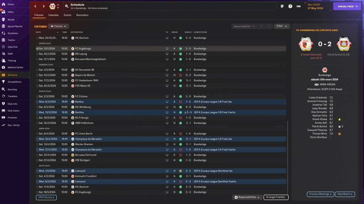
Task: Go forward with the right navigation arrow
Action: point(44,6)
